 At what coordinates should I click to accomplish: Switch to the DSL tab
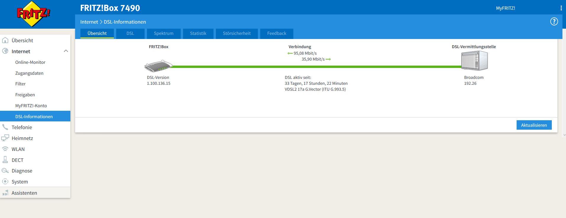(x=130, y=33)
